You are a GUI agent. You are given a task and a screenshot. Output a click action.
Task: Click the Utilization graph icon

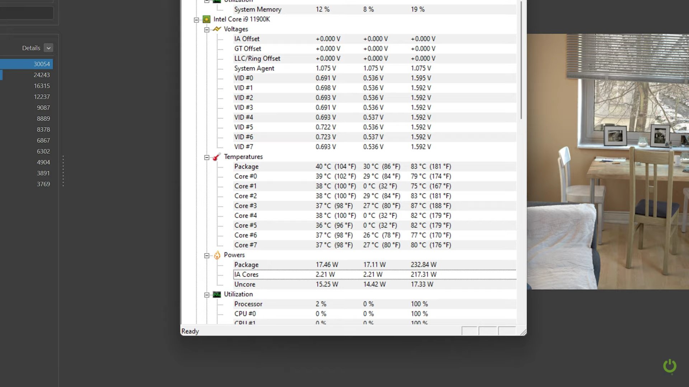pyautogui.click(x=217, y=295)
